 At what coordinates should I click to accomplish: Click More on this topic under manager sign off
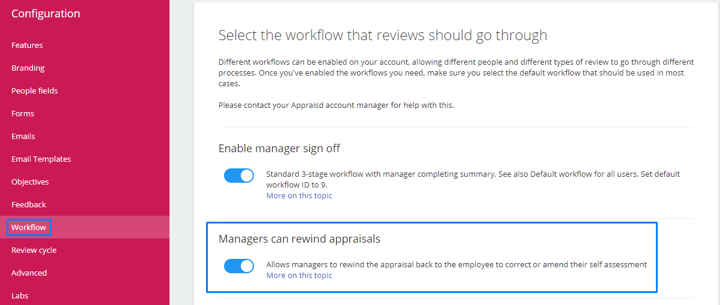(300, 195)
